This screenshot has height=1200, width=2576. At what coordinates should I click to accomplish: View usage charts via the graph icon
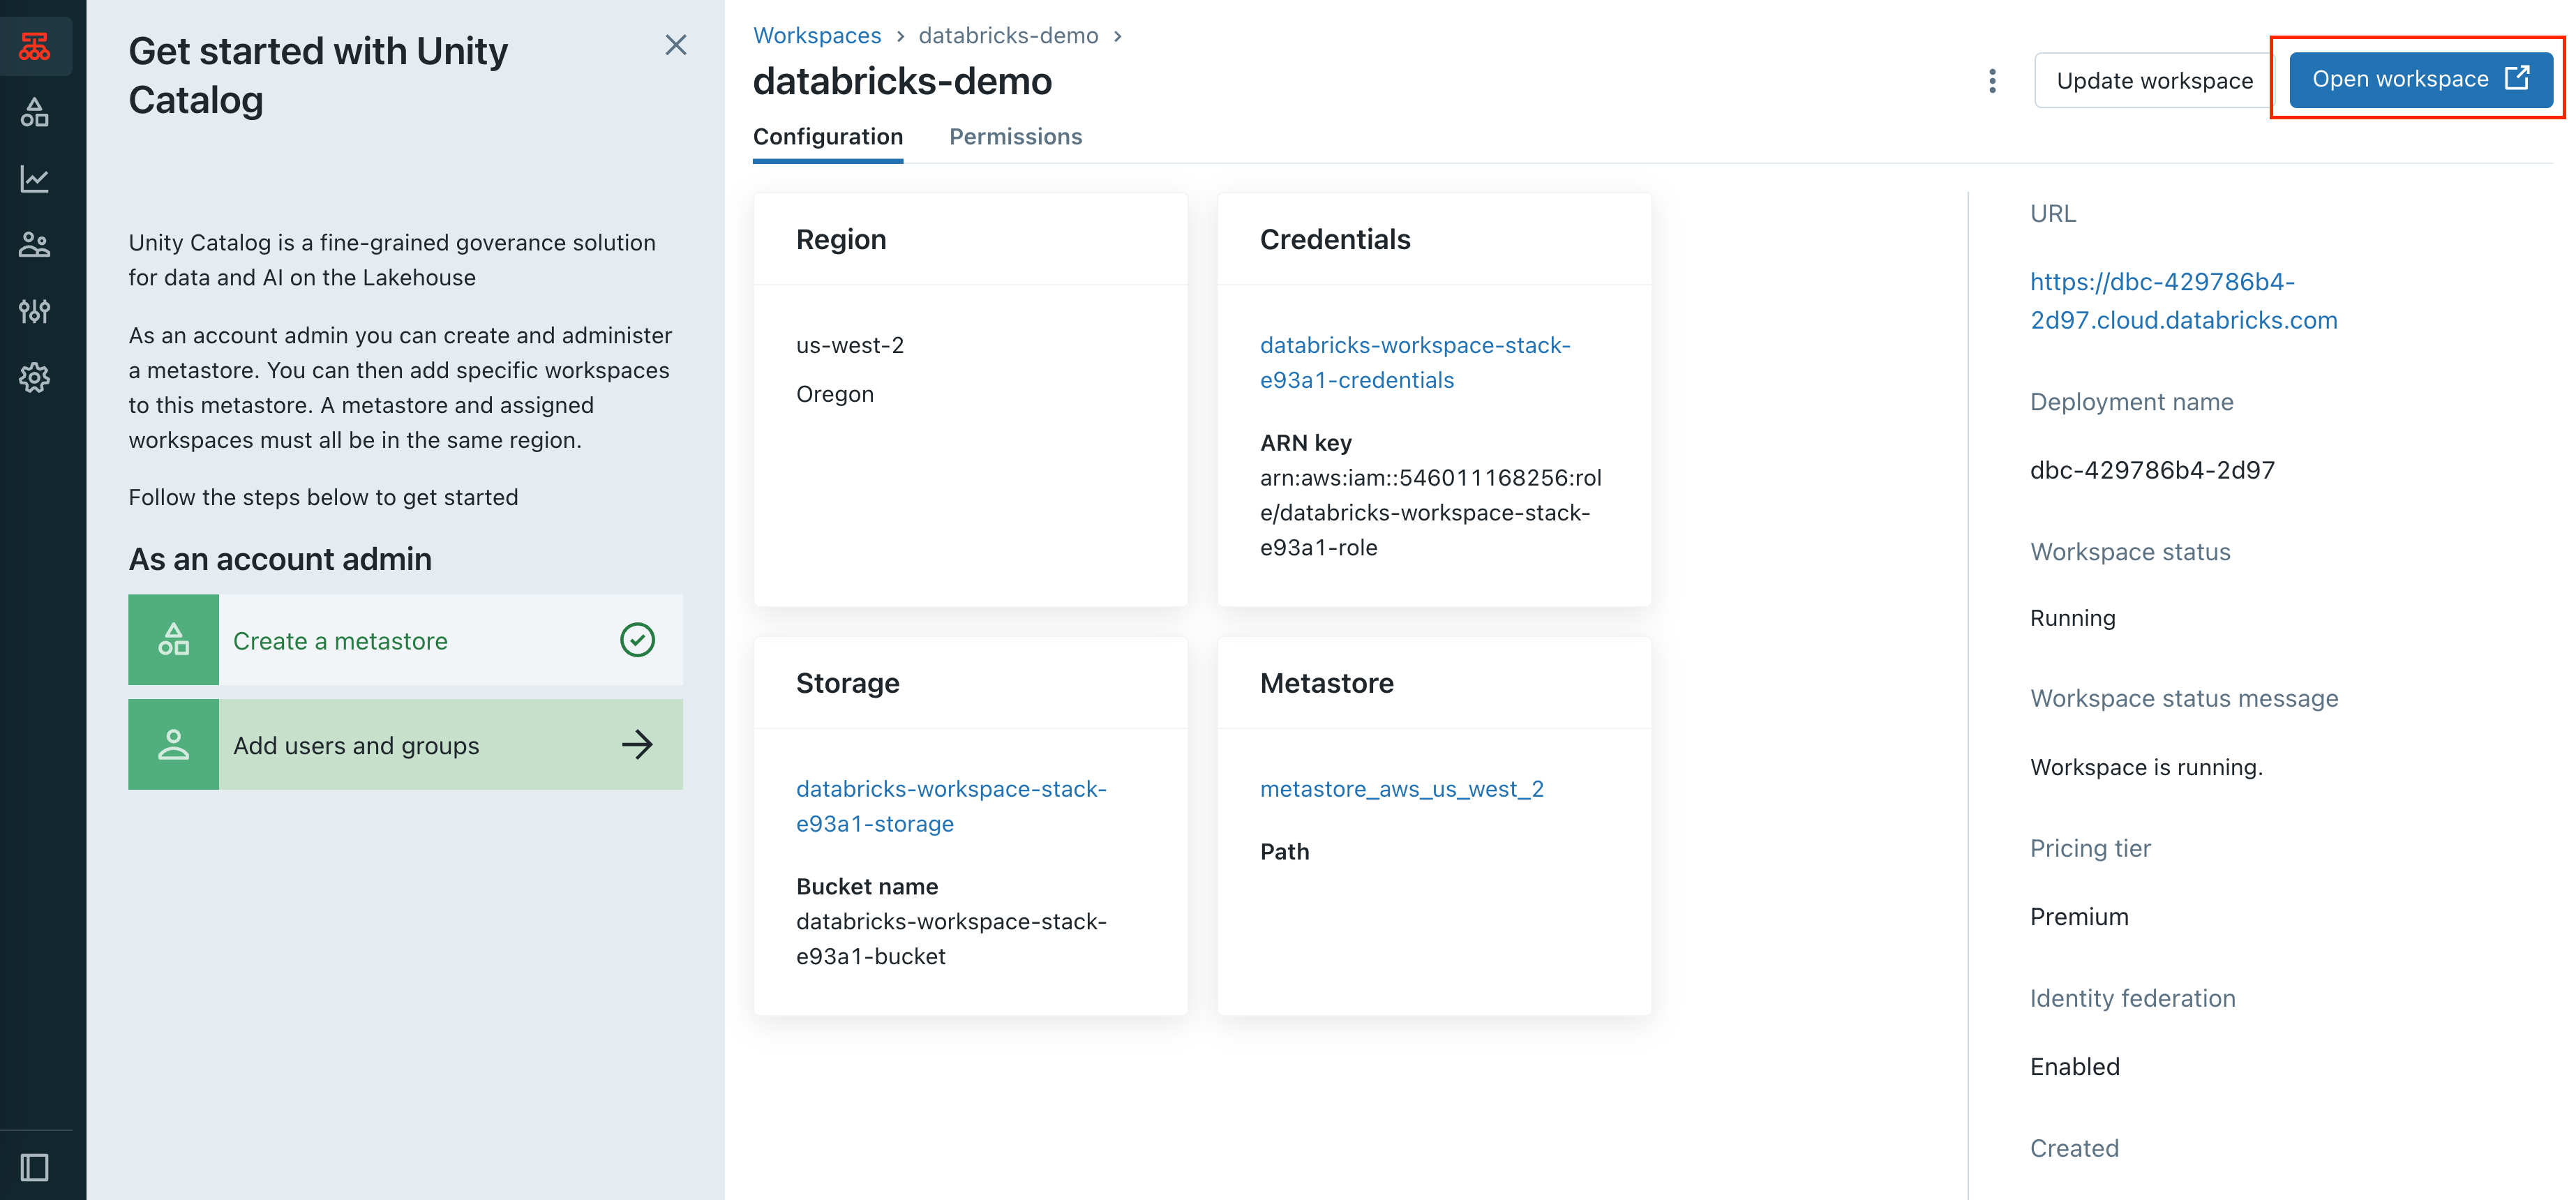pyautogui.click(x=36, y=178)
